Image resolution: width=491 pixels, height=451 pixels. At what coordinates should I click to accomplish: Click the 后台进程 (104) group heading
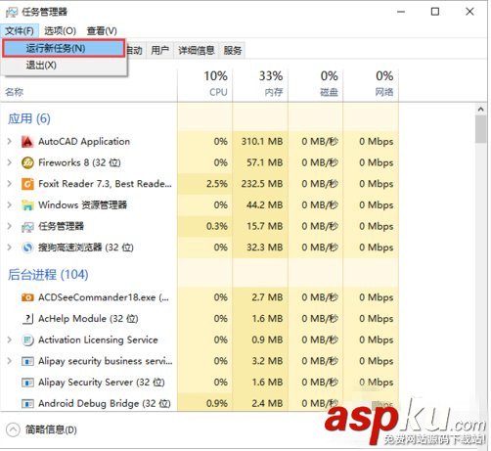tap(48, 275)
